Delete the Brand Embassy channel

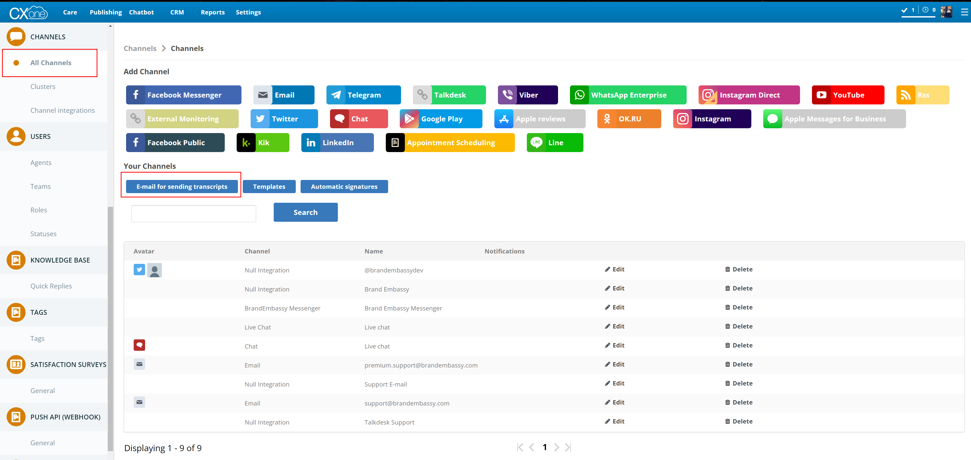(x=739, y=288)
